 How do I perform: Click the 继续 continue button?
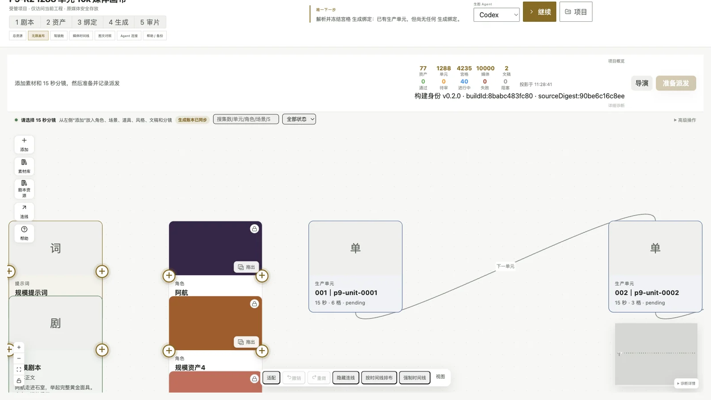tap(539, 12)
